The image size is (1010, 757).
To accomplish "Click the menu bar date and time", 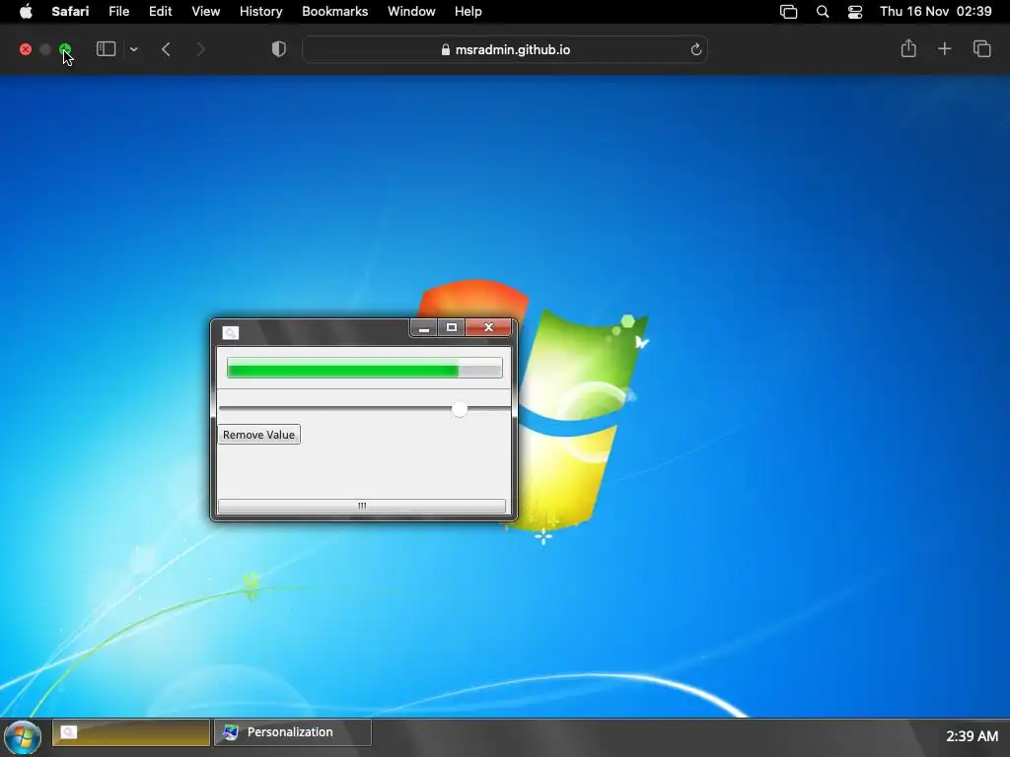I will point(936,12).
